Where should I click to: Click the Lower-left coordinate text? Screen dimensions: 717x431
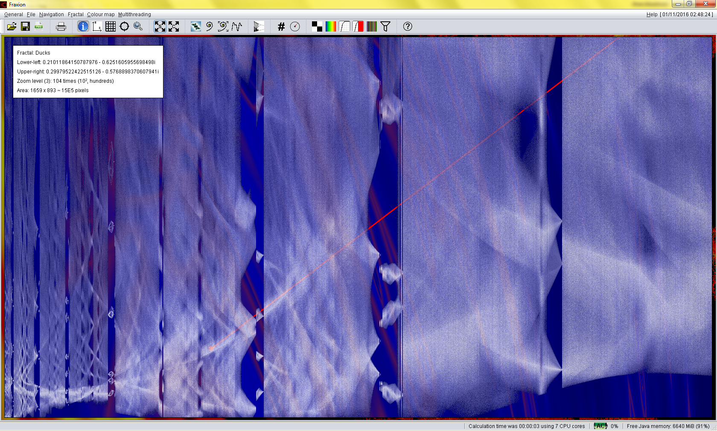86,62
